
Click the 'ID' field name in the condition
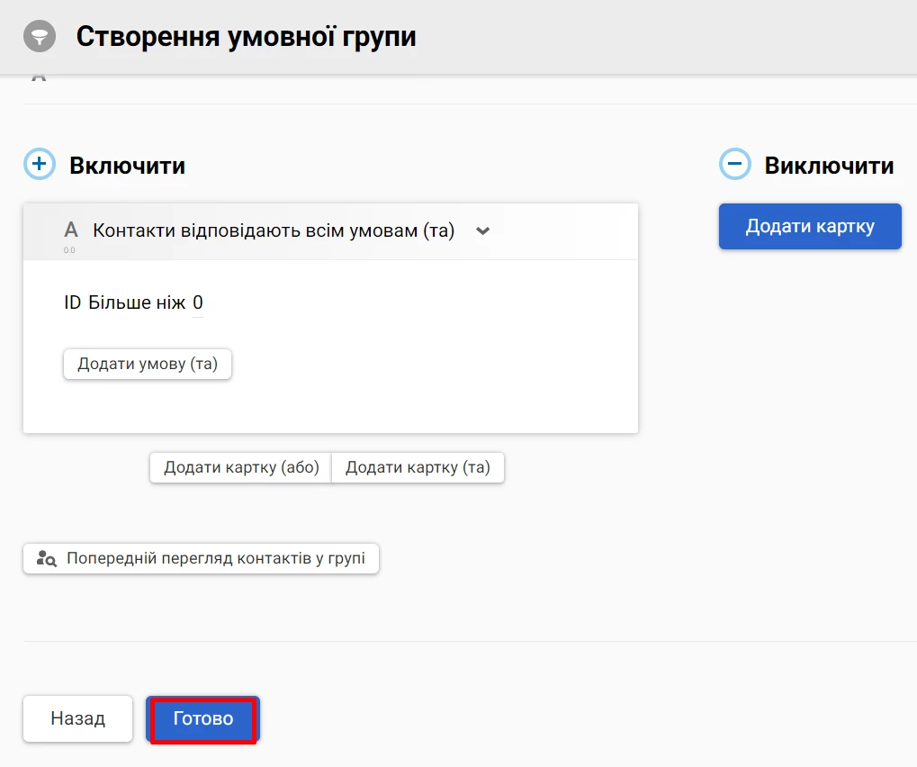(x=73, y=303)
